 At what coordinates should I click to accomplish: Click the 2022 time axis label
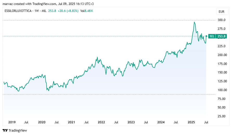pyautogui.click(x=101, y=122)
